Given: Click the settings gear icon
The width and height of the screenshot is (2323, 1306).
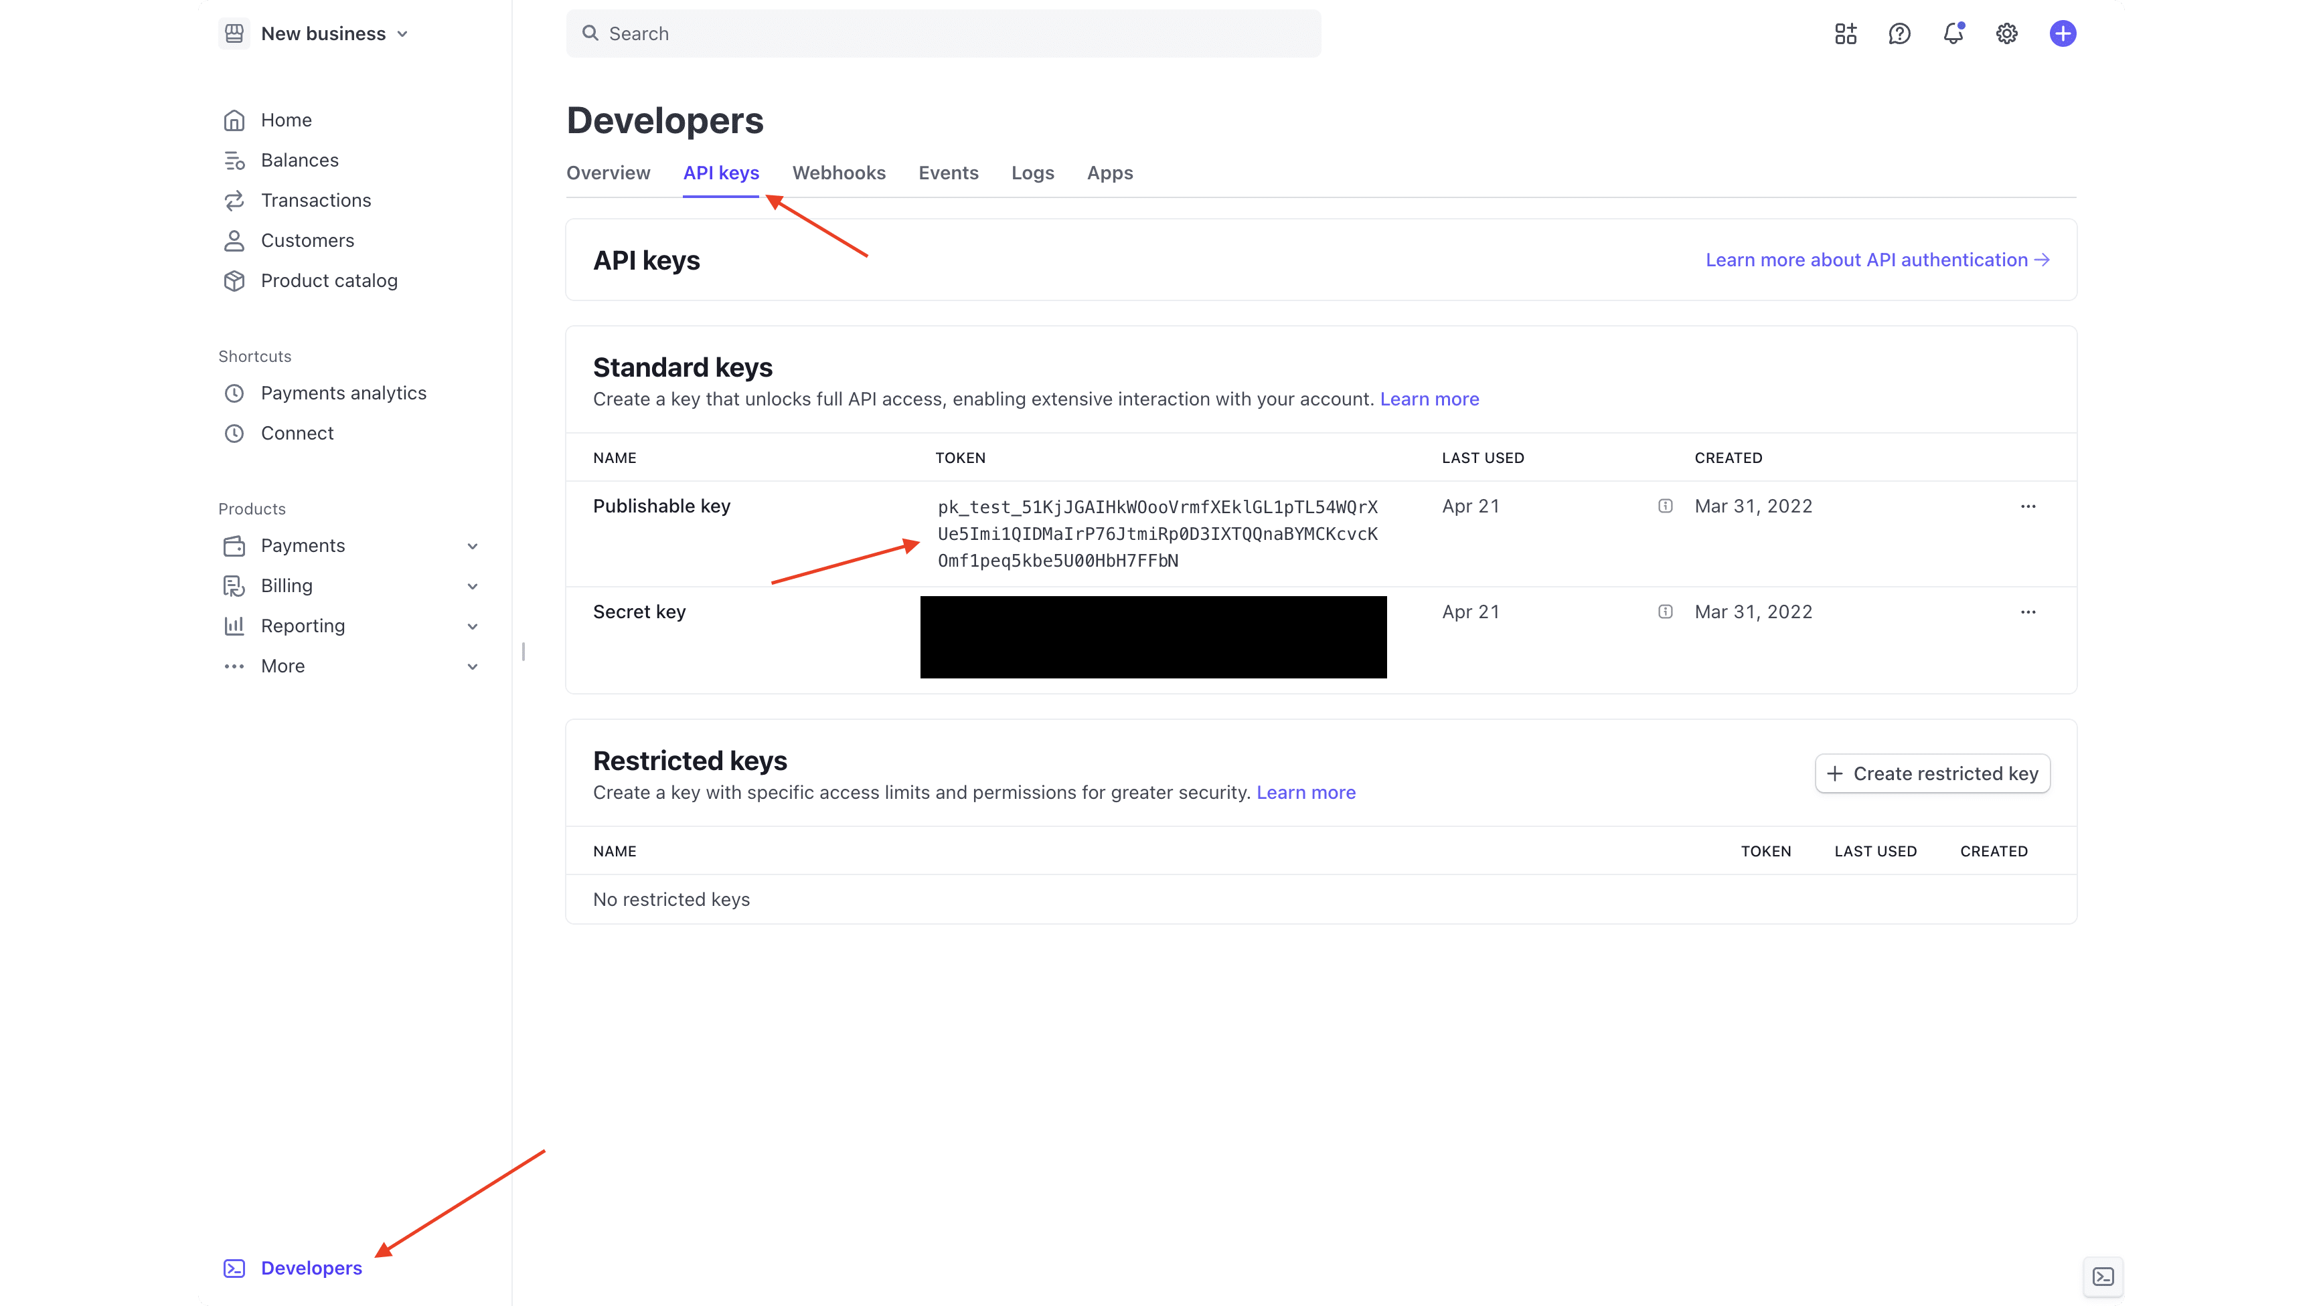Looking at the screenshot, I should point(2006,34).
